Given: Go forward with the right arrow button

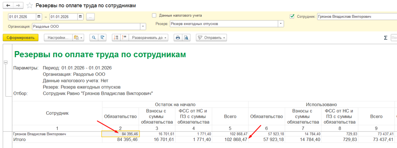Looking at the screenshot, I should pyautogui.click(x=18, y=5).
